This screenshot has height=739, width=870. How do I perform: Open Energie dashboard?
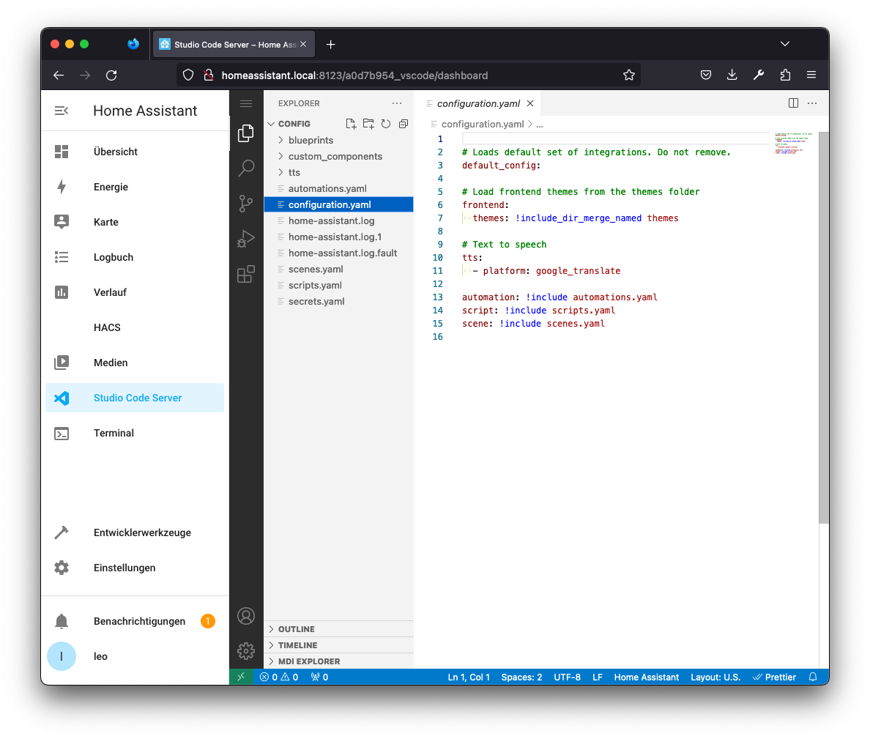pyautogui.click(x=135, y=187)
